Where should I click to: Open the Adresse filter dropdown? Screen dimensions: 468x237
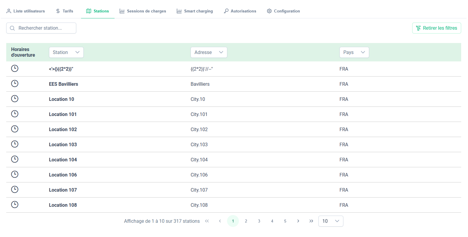click(x=209, y=52)
